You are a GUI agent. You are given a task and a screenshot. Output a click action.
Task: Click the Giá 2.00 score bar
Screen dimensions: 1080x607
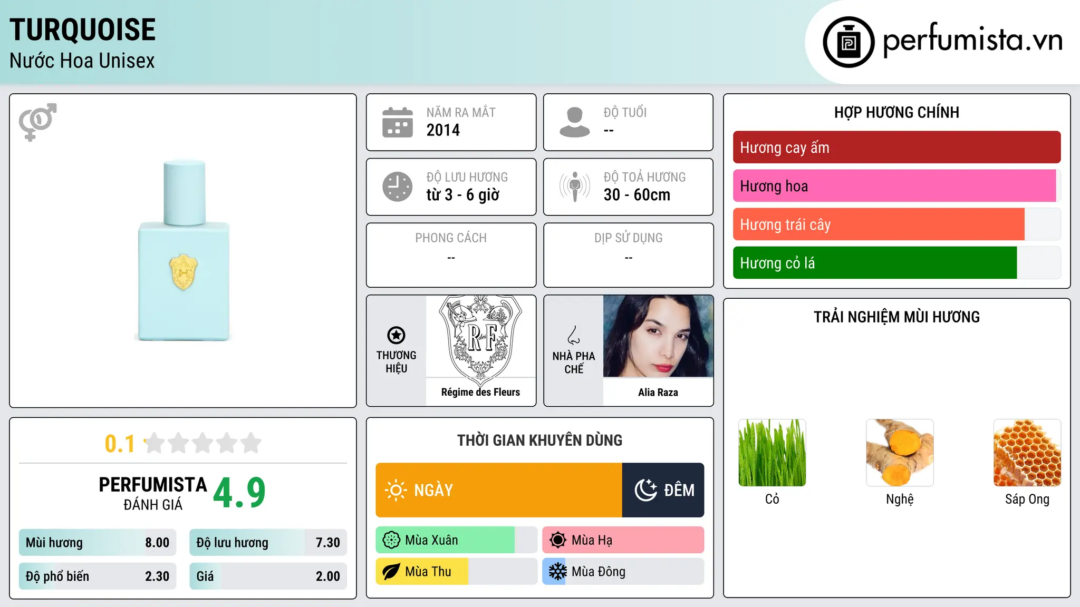click(268, 576)
